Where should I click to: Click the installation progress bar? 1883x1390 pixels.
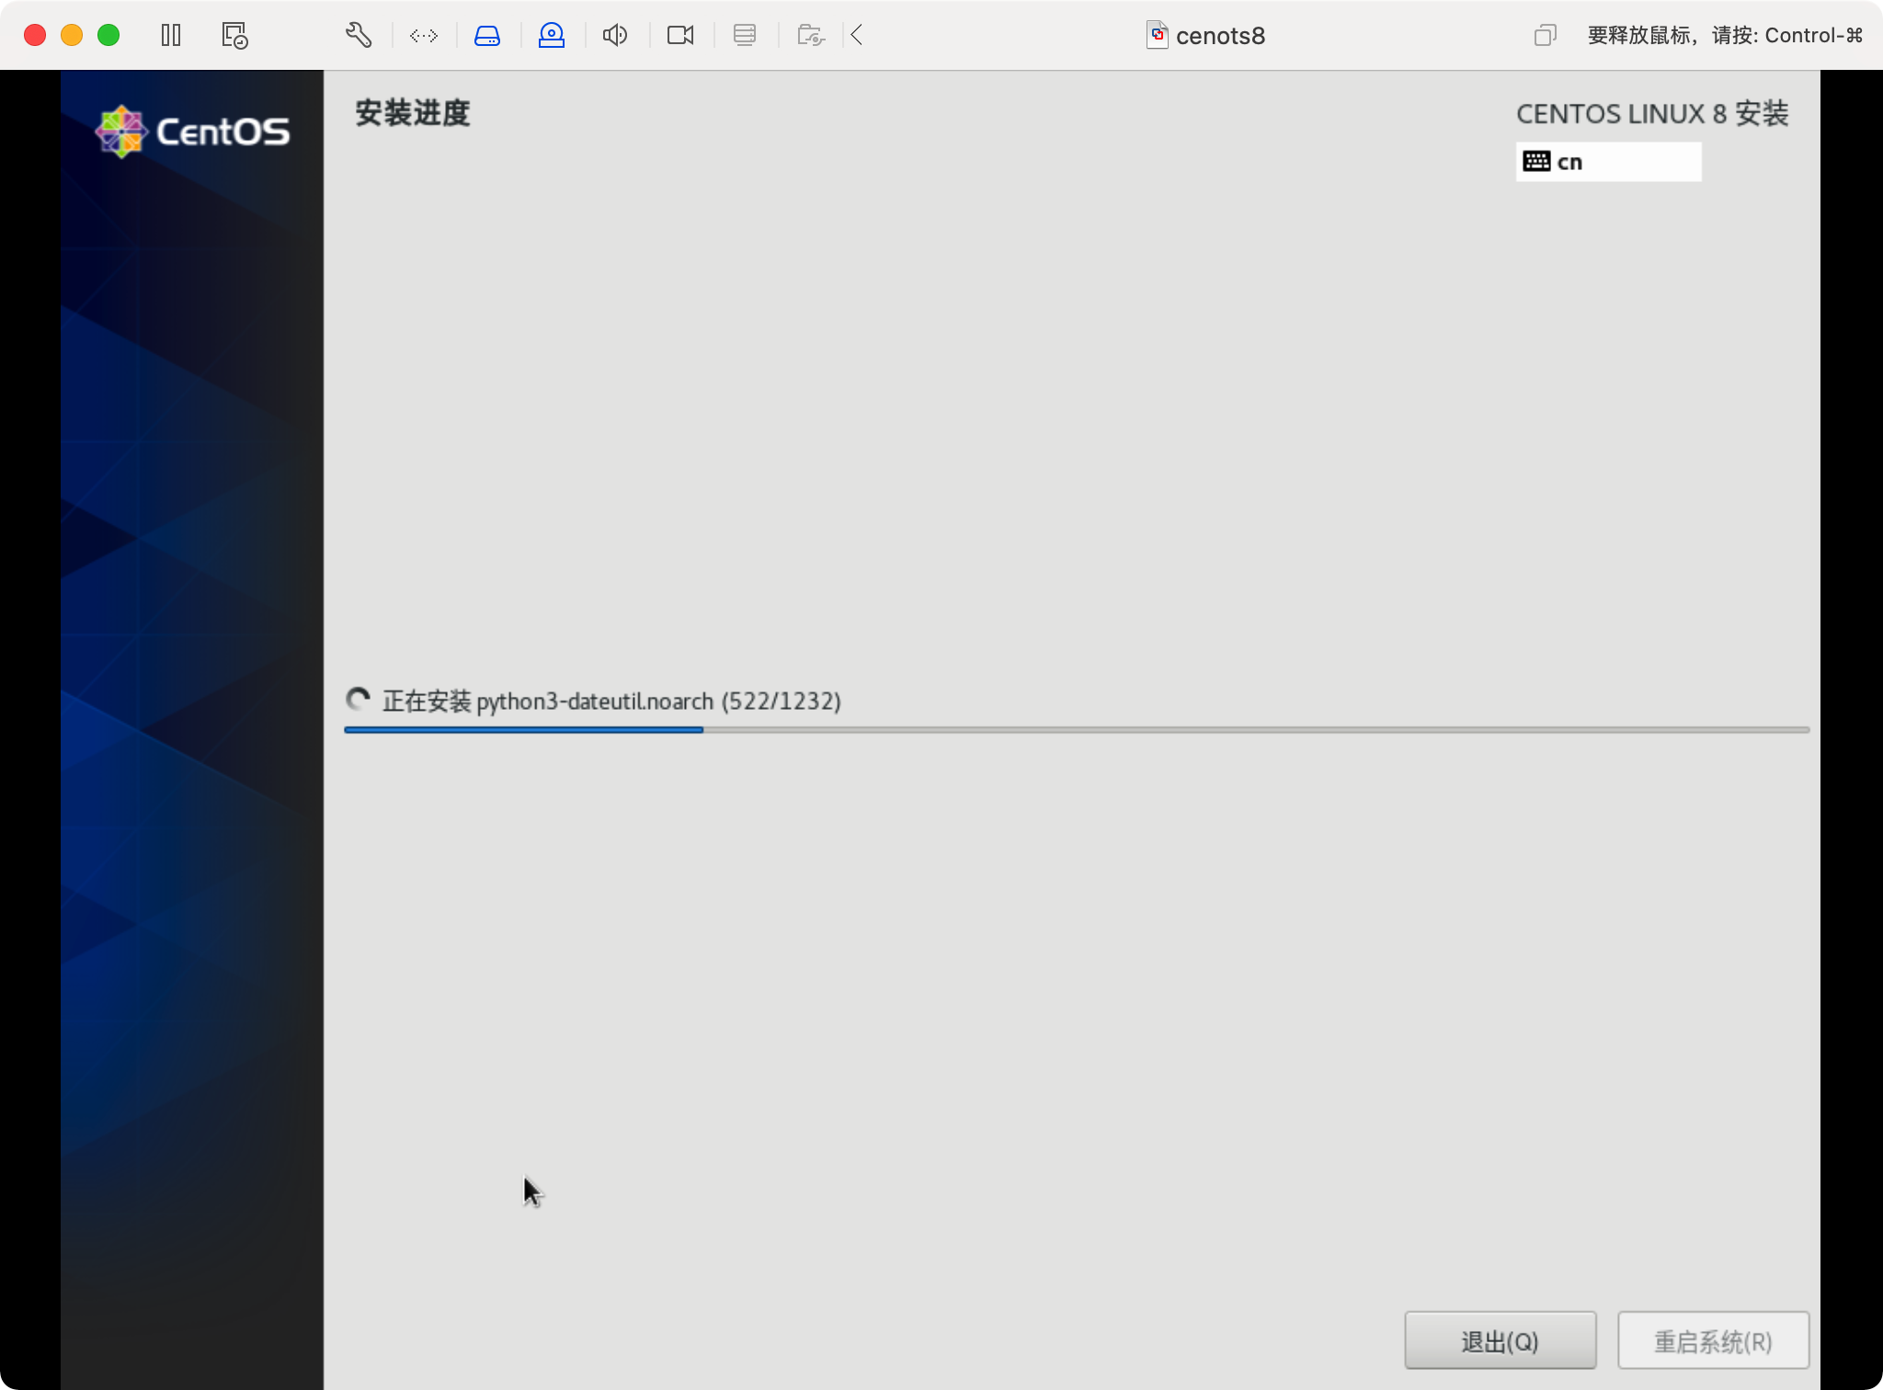(x=1076, y=730)
